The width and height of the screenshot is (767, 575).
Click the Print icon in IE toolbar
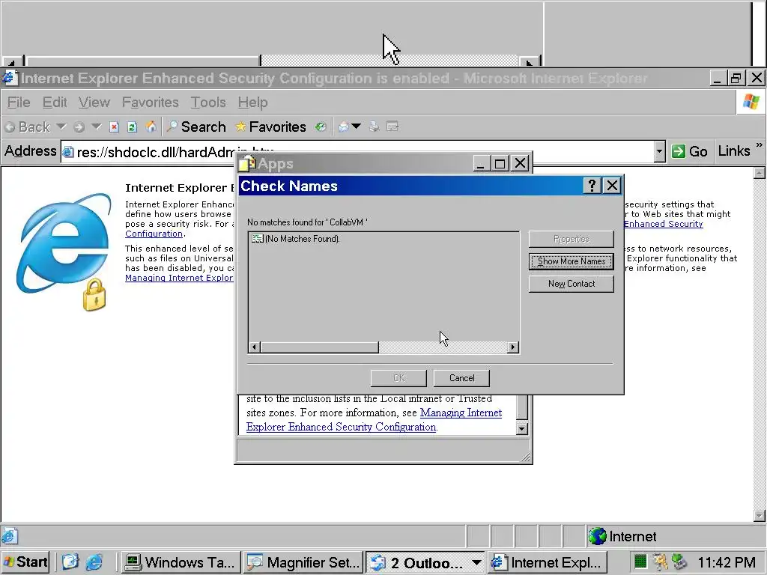[x=375, y=127]
